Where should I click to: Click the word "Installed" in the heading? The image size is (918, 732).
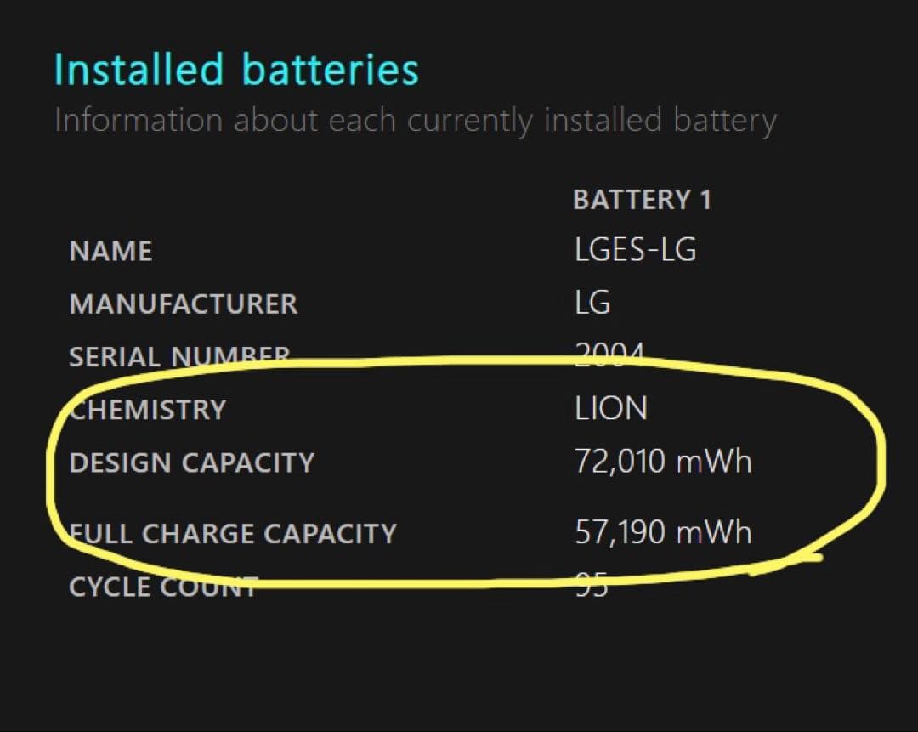tap(139, 70)
